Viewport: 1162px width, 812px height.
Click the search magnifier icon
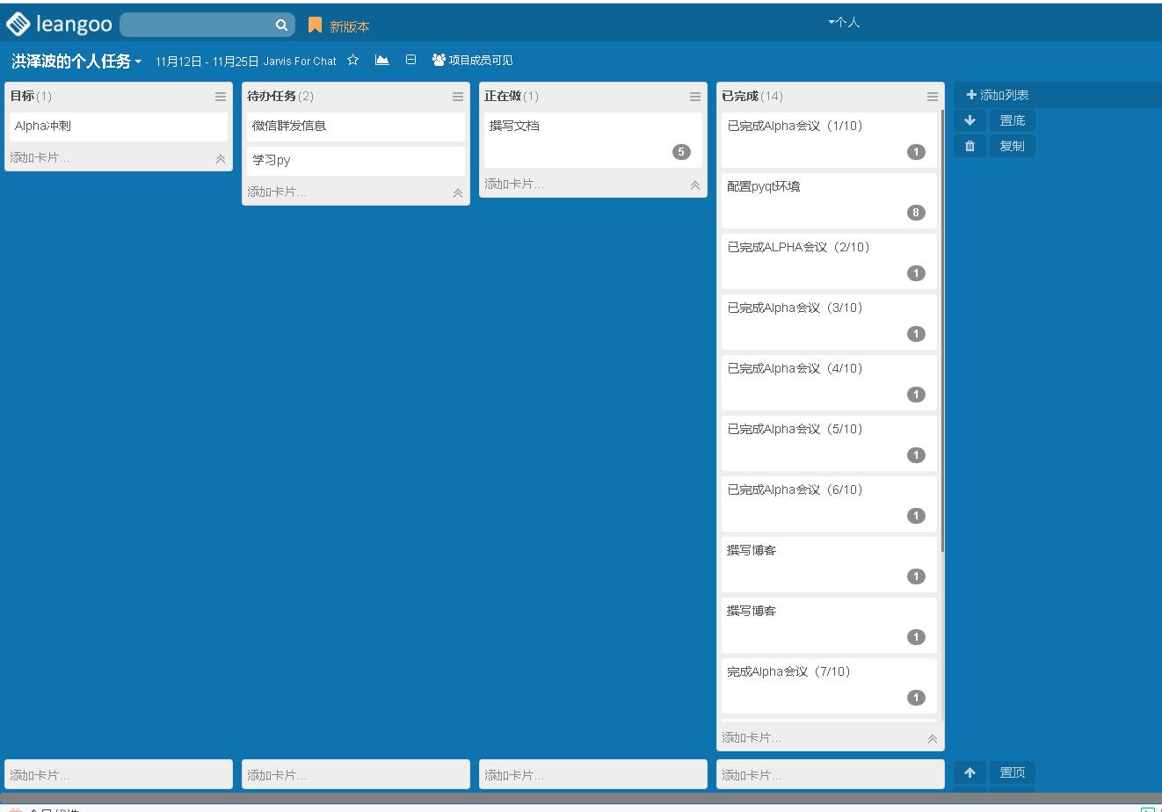(x=281, y=25)
